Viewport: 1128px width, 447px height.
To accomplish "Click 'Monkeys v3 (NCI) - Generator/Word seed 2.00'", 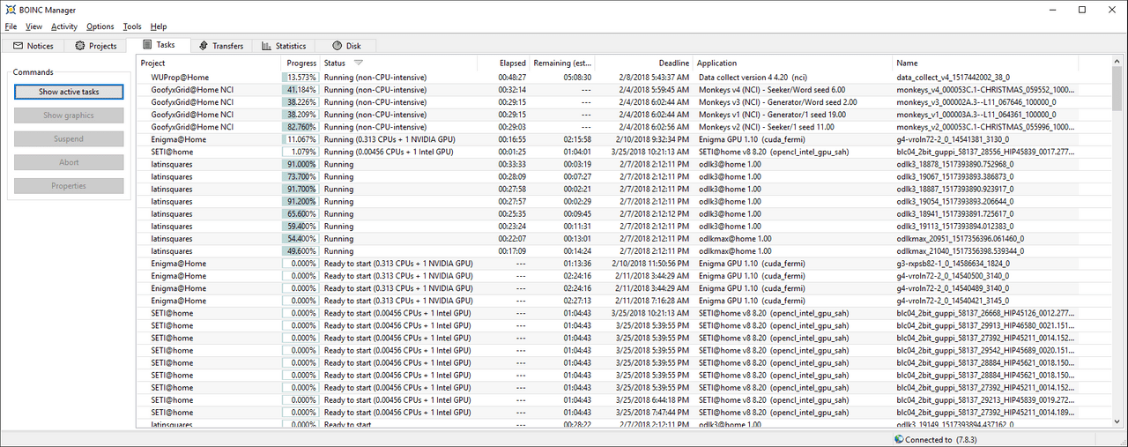I will coord(778,102).
